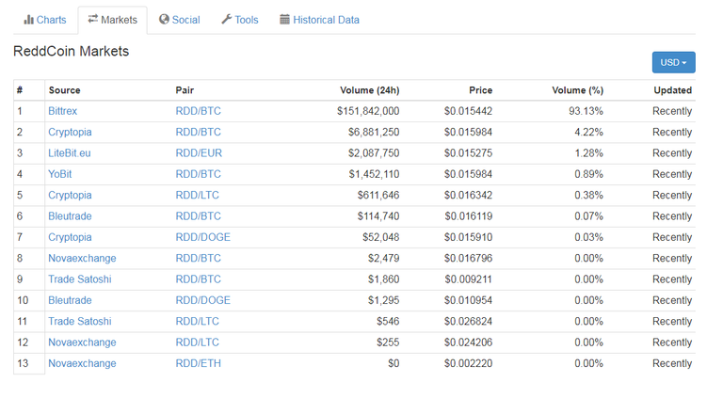Select the $0.002220 price cell
Screen dimensions: 723x398
coord(468,363)
